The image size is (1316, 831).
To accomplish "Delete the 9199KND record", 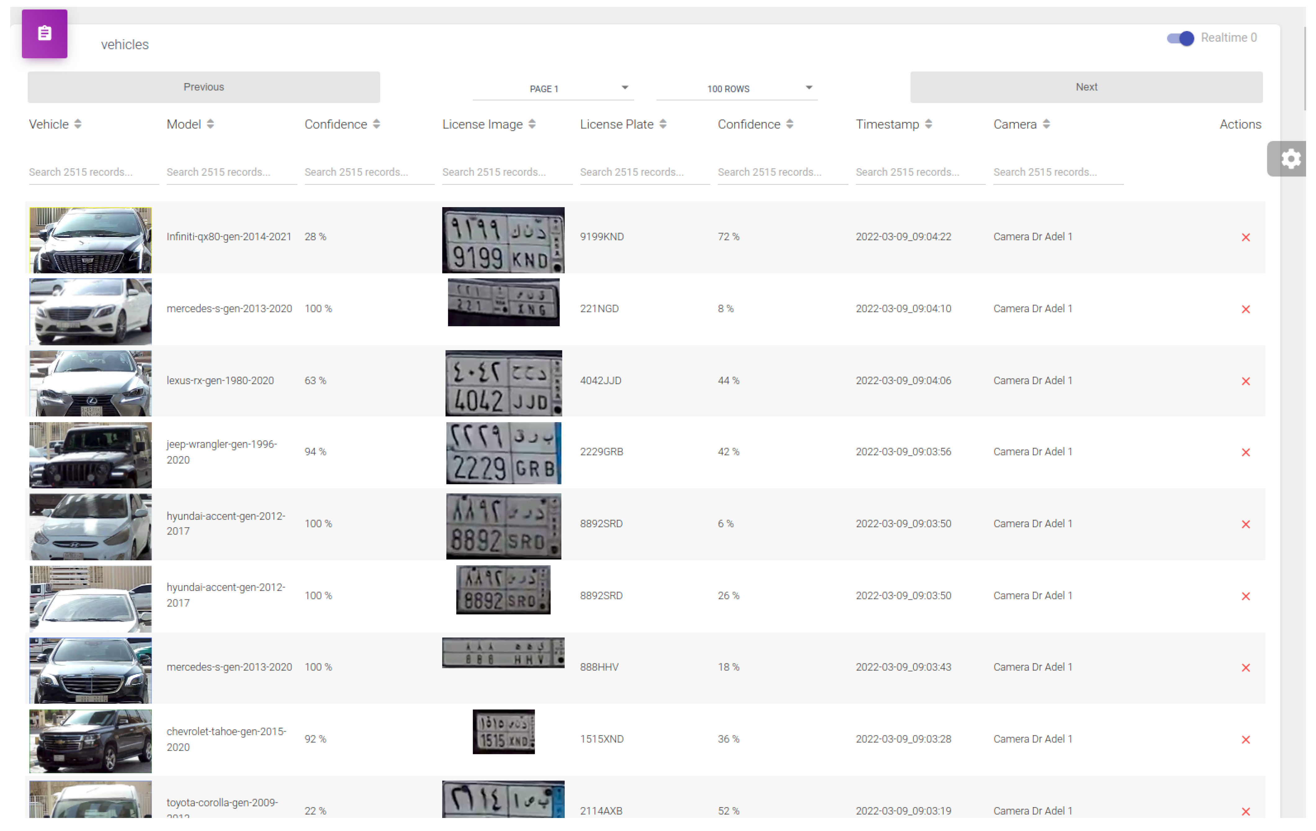I will [x=1246, y=237].
